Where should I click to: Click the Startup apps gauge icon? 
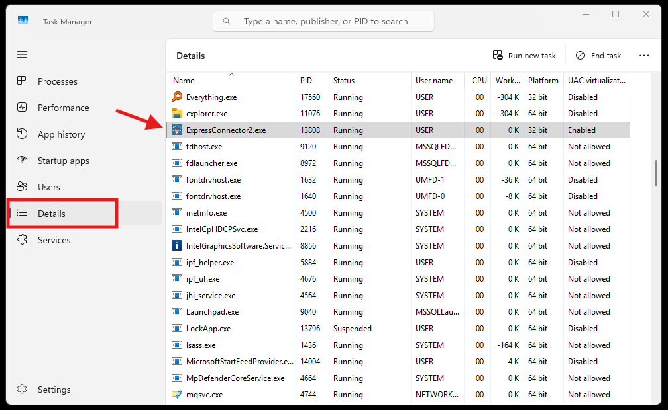point(22,160)
